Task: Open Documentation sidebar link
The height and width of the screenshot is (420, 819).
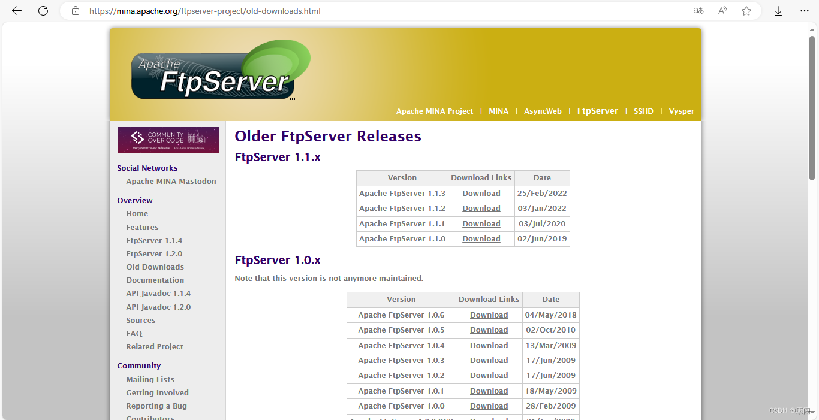Action: point(155,280)
